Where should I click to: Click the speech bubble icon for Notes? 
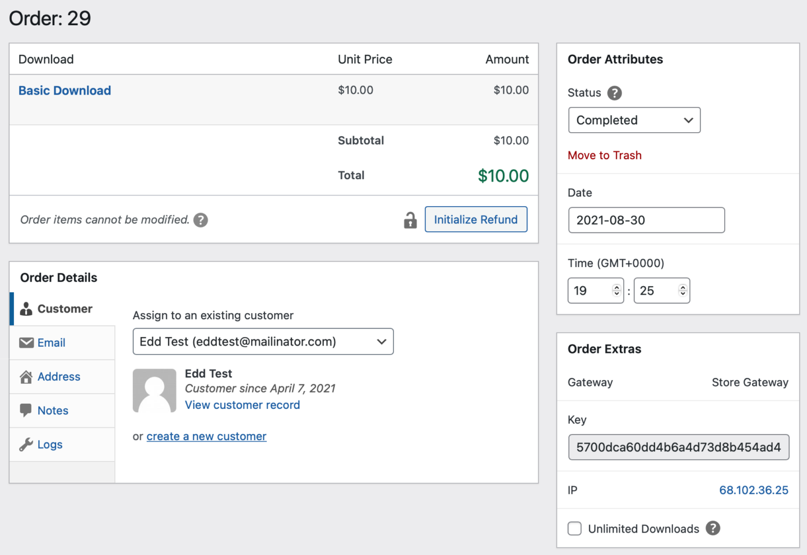[26, 410]
